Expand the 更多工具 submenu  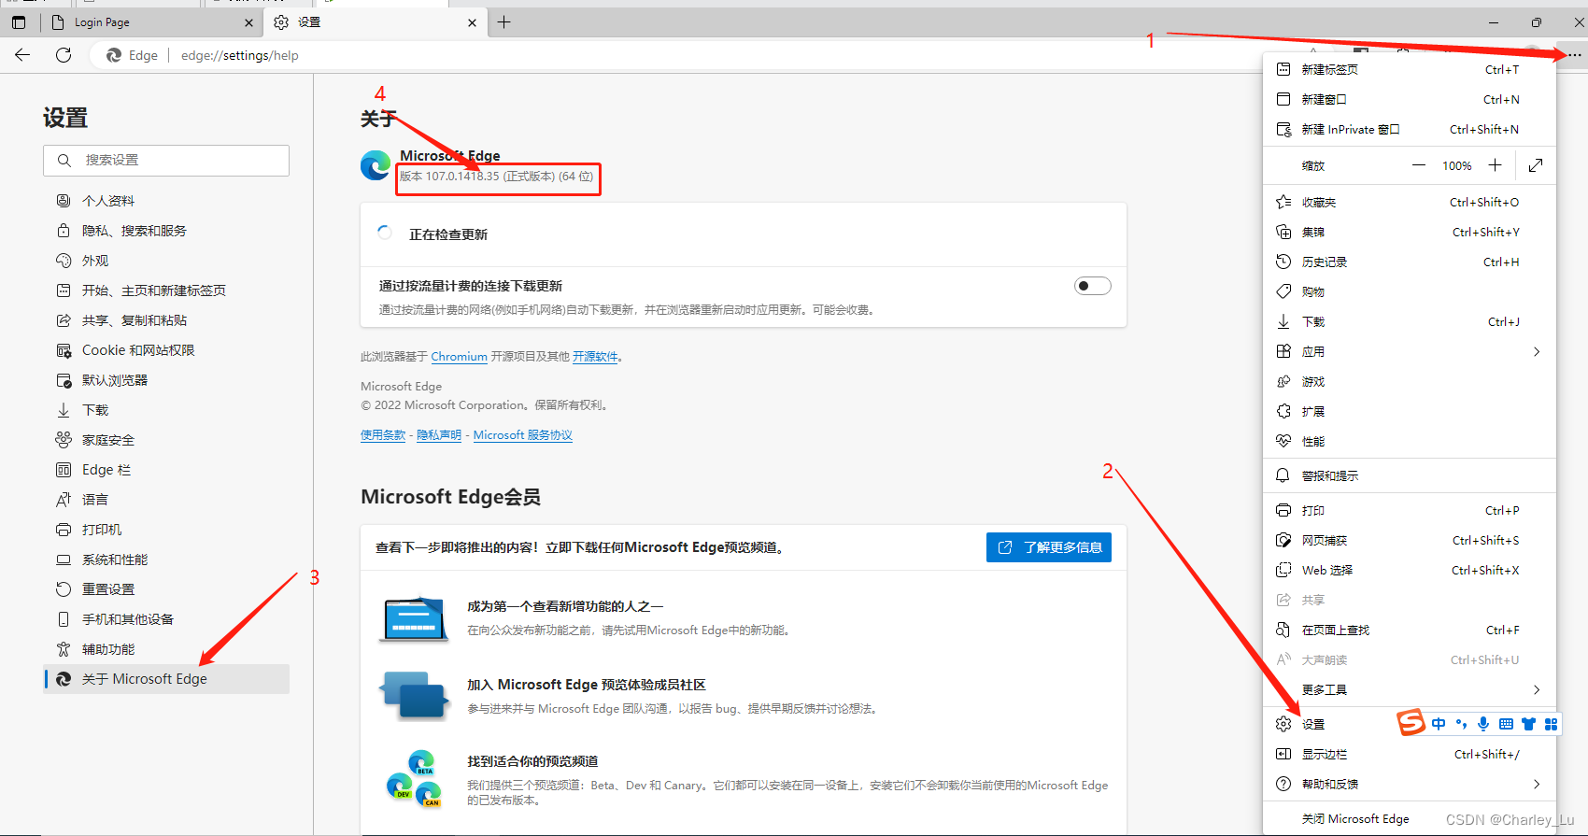tap(1410, 689)
